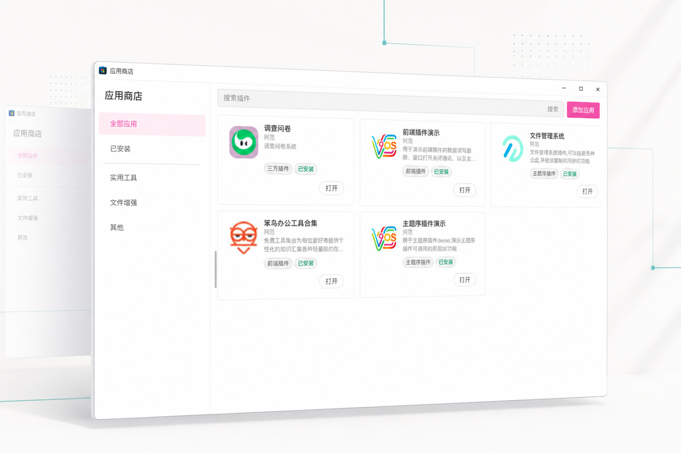Select 全部应用 in the sidebar
This screenshot has width=681, height=453.
pos(152,124)
